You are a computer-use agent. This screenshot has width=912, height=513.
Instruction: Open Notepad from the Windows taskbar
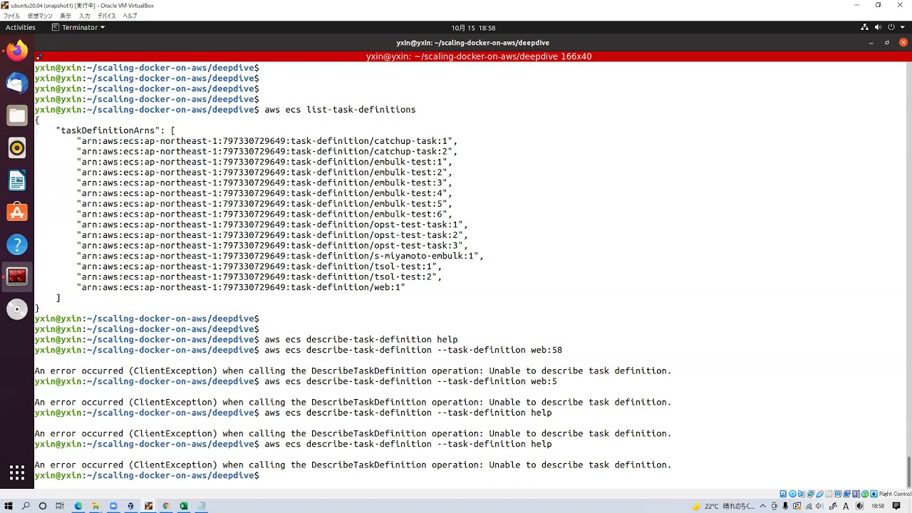(x=202, y=506)
